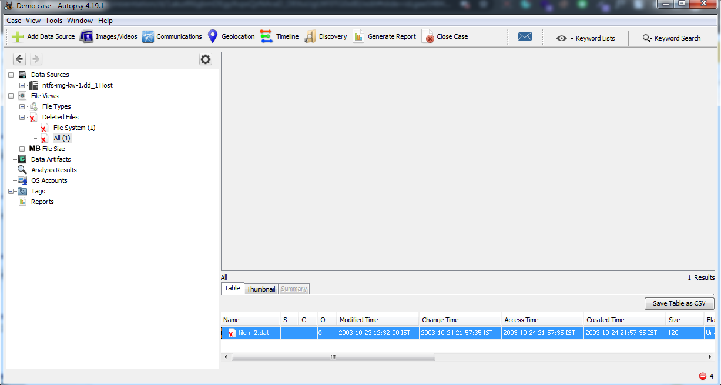Collapse the Deleted Files node
Screen dimensions: 721x385
click(x=22, y=117)
